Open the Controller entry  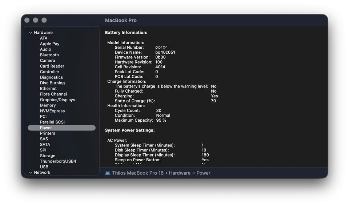[x=50, y=72]
